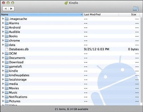
Task: Expand the Pictures folder triangle
Action: pos(3,101)
